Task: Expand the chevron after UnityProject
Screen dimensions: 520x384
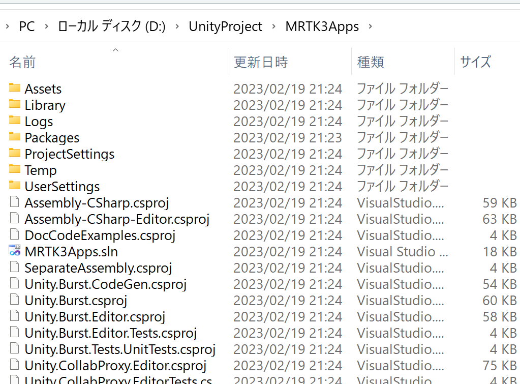Action: 273,26
